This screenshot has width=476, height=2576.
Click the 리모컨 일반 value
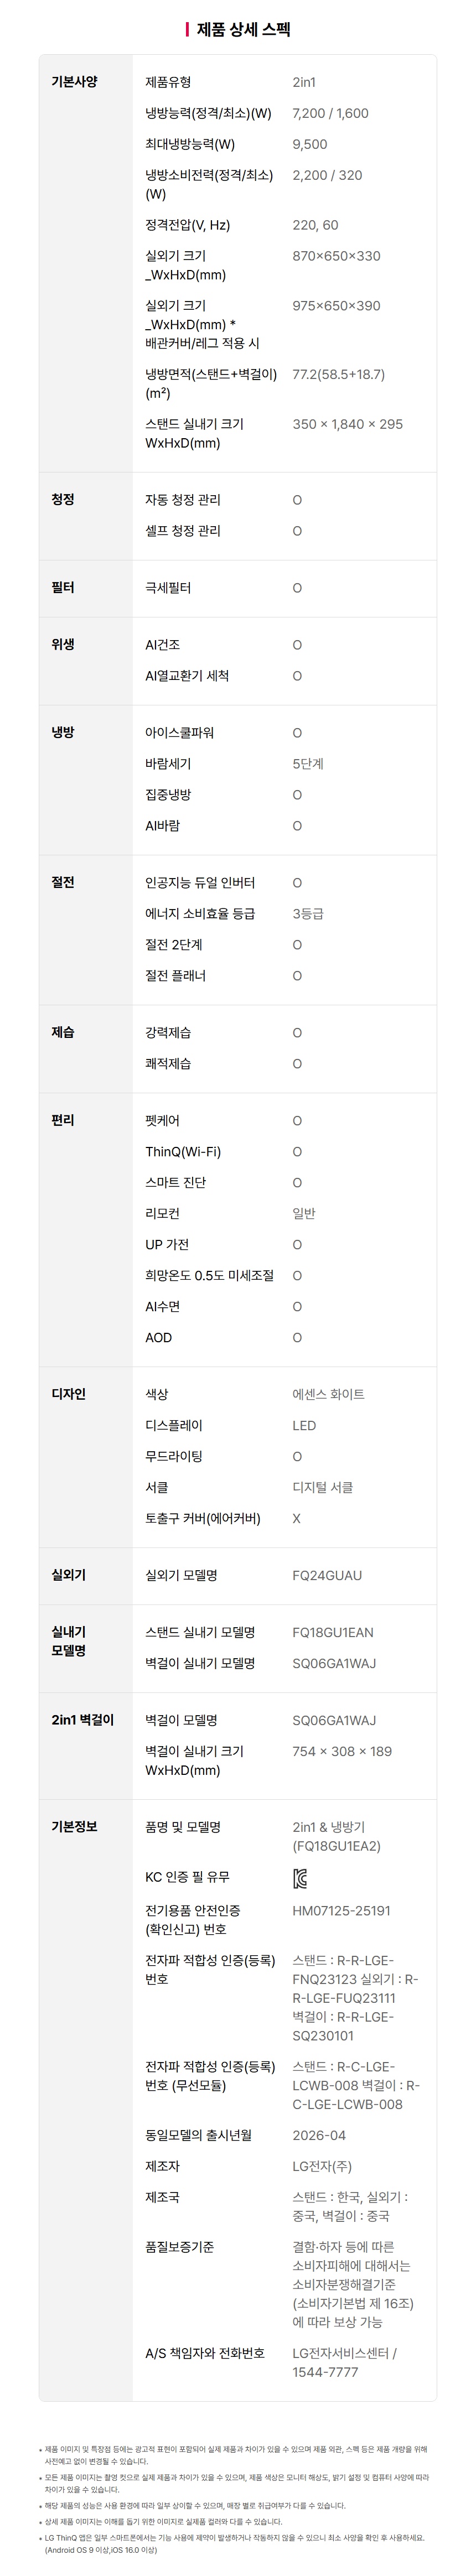click(304, 1213)
